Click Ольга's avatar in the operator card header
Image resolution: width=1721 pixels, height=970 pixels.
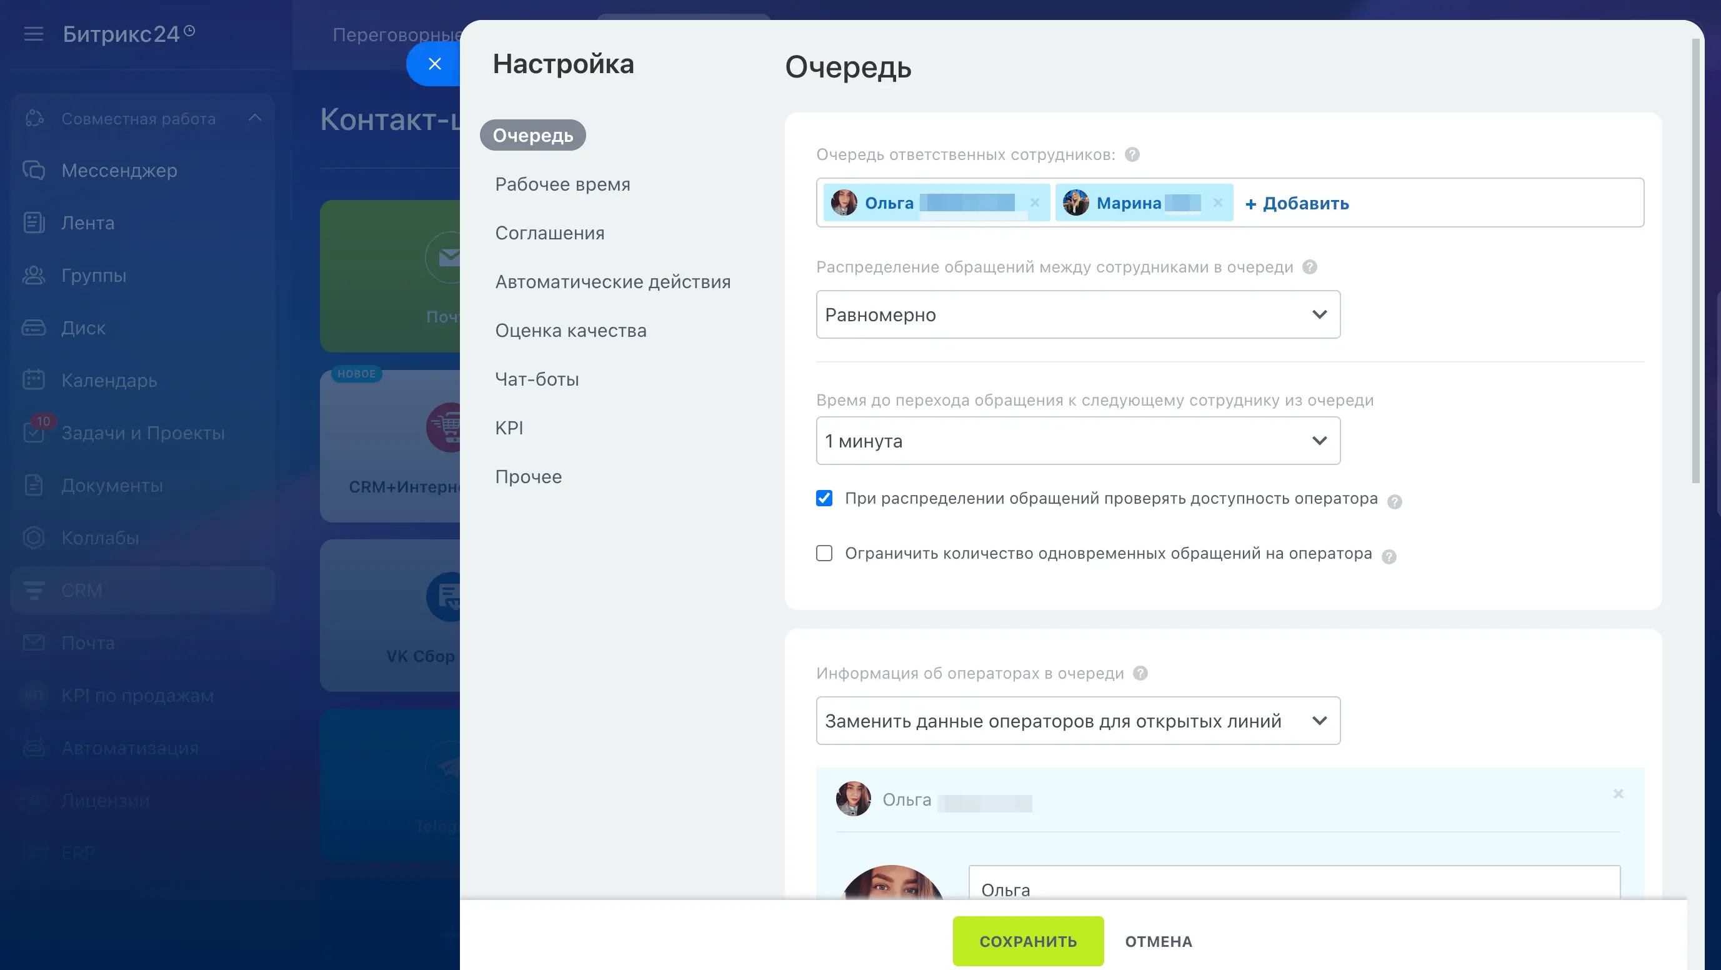(853, 798)
